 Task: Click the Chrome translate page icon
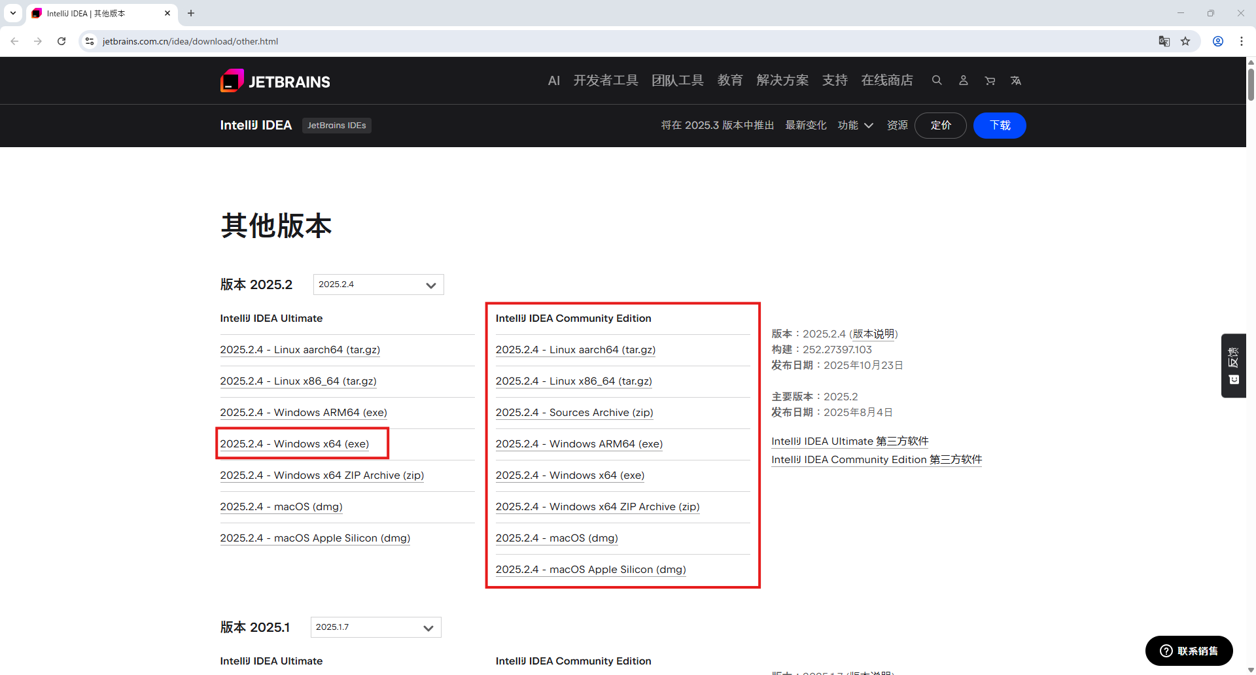click(1164, 41)
